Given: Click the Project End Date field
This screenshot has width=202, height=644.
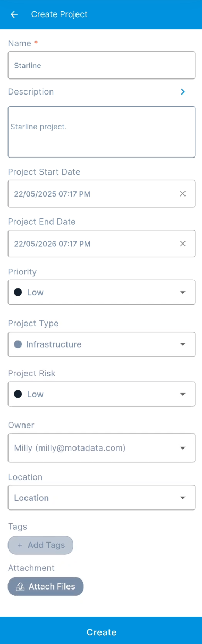Looking at the screenshot, I should (102, 244).
